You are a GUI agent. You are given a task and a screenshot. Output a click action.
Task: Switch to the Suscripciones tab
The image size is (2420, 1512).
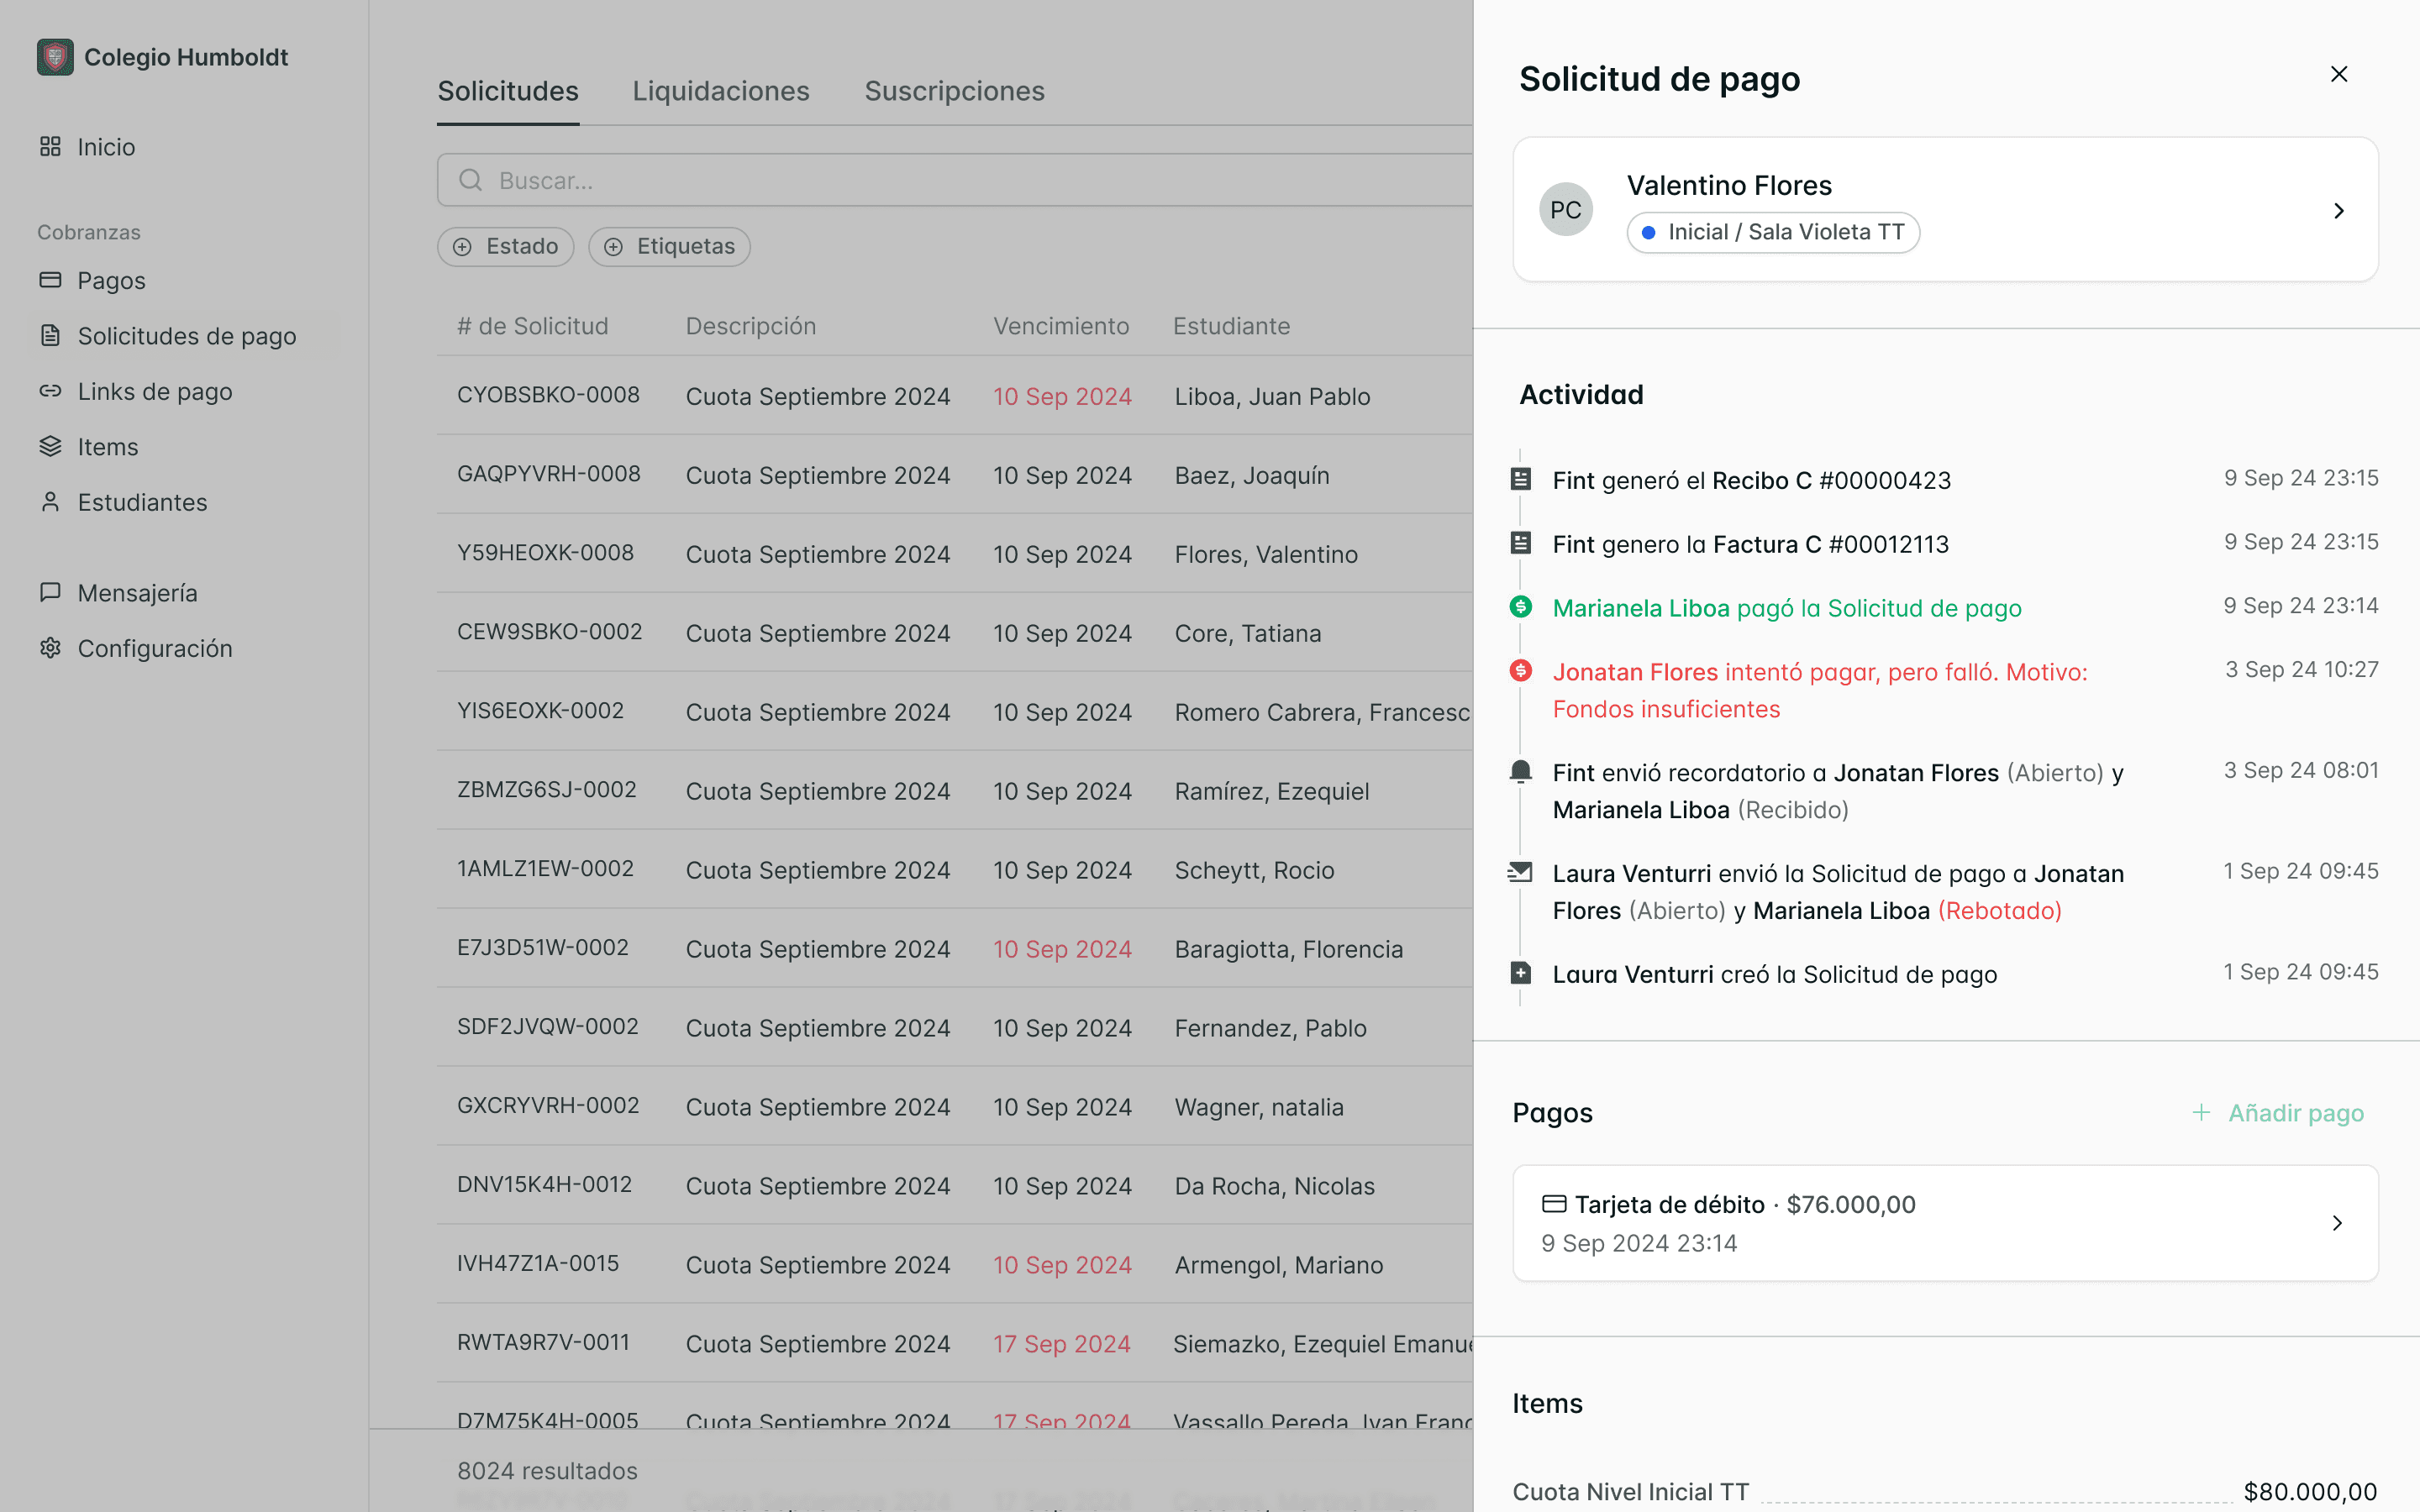tap(954, 91)
